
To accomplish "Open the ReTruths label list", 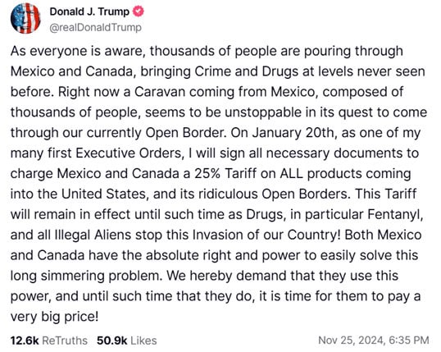I will coord(65,341).
